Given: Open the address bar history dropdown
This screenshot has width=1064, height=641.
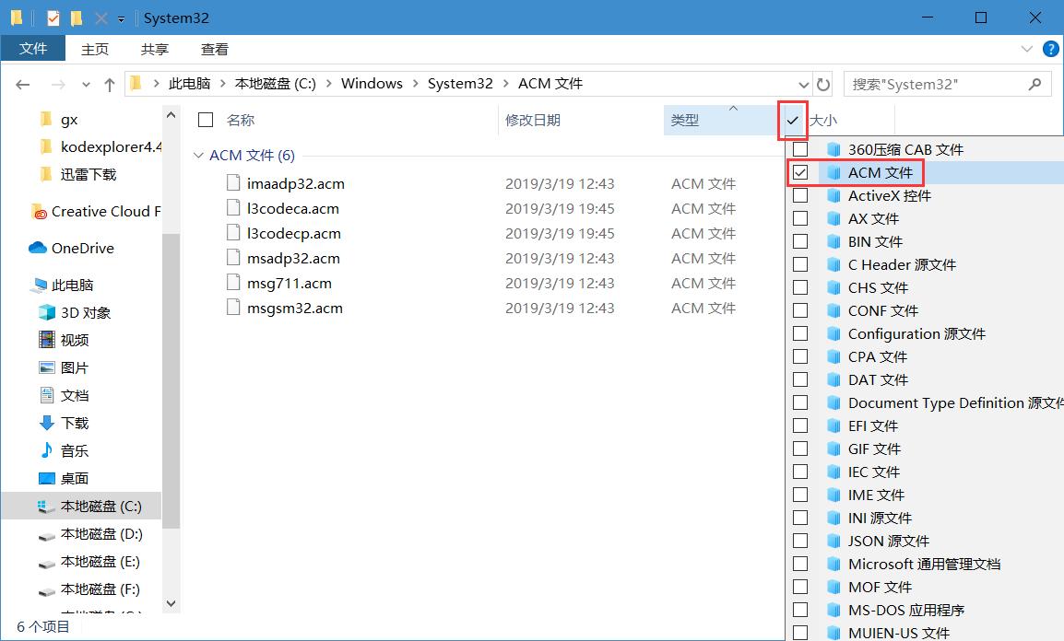Looking at the screenshot, I should pos(803,83).
